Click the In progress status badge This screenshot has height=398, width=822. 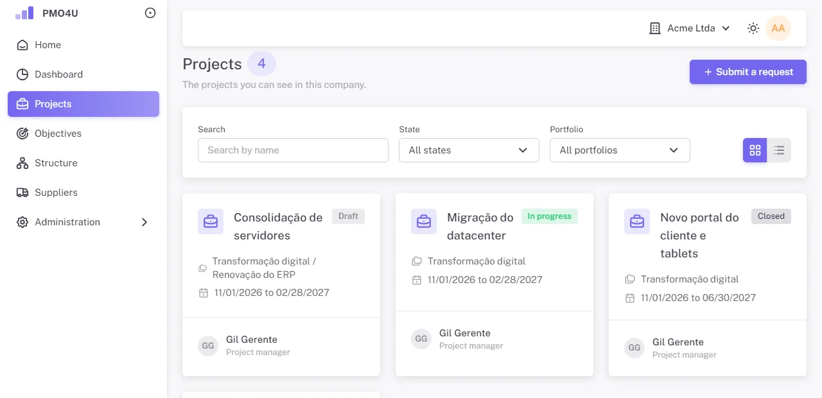pyautogui.click(x=550, y=216)
